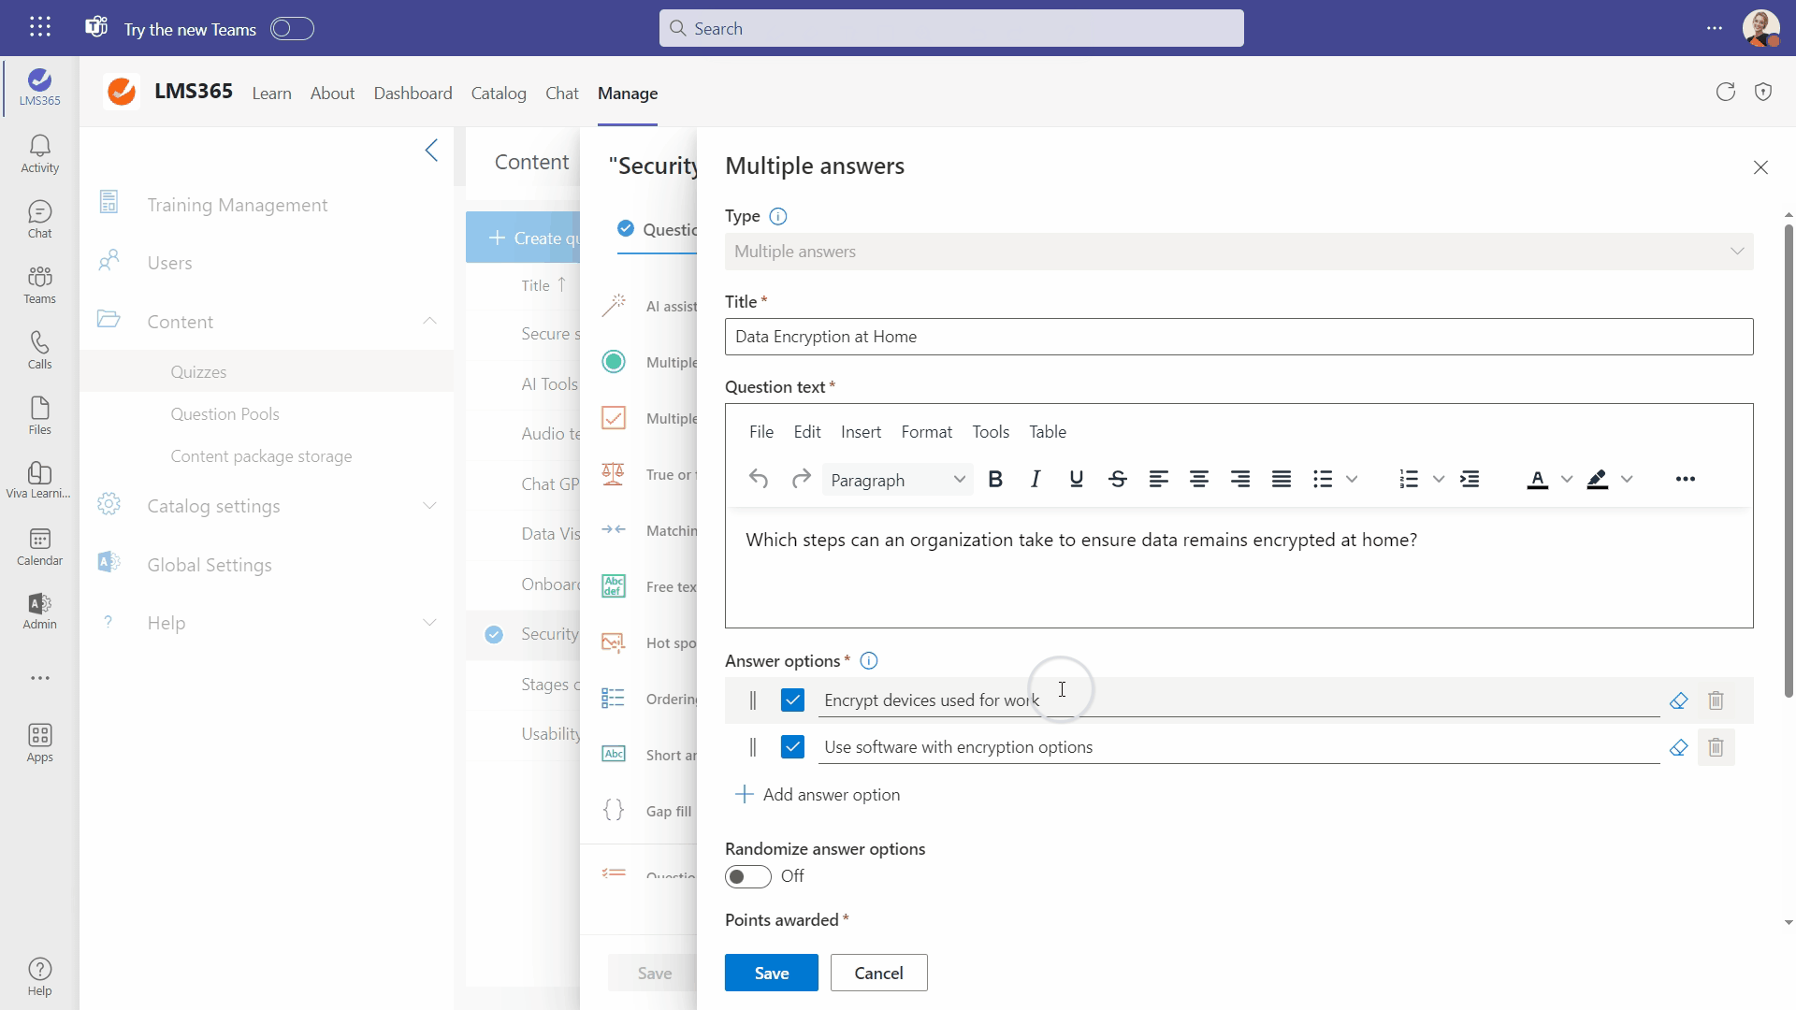The image size is (1796, 1010).
Task: Open Files in the left rail
Action: tap(39, 416)
